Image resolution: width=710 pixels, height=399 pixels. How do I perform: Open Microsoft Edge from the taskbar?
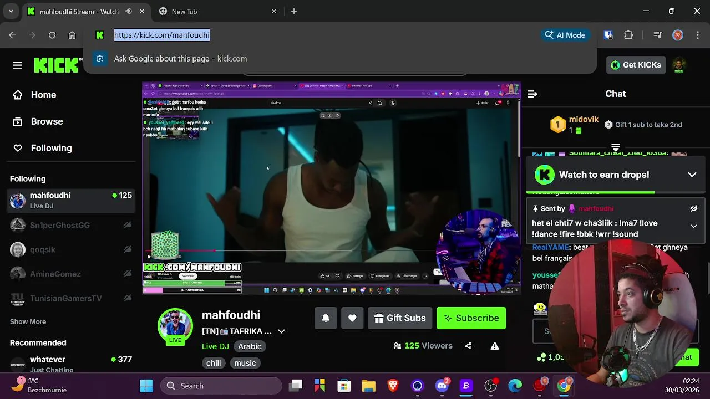click(515, 386)
